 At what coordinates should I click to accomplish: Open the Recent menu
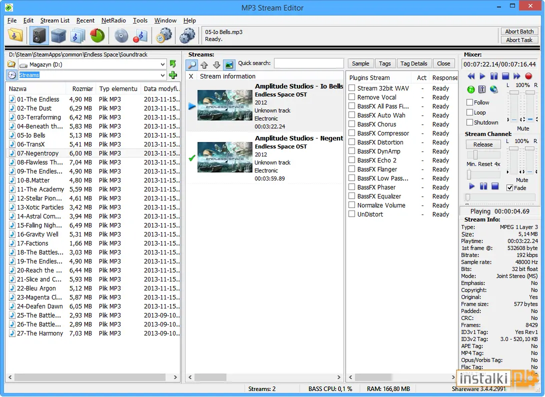pos(85,20)
